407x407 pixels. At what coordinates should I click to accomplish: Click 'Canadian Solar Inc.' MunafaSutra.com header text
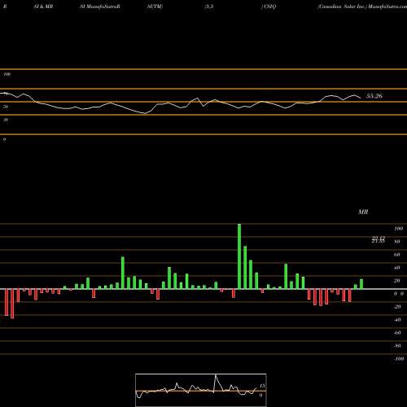tap(362, 7)
